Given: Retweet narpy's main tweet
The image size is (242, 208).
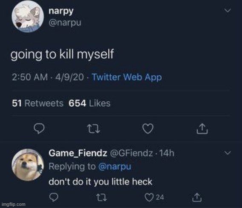Looking at the screenshot, I should point(94,128).
